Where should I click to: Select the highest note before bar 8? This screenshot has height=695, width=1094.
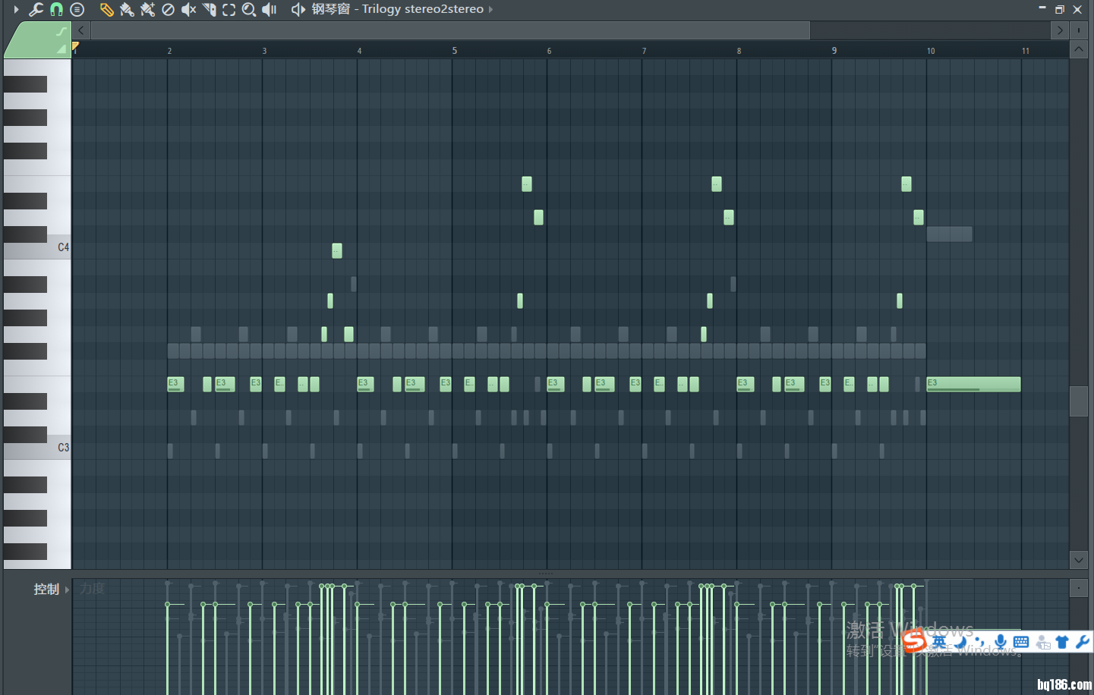coord(717,184)
